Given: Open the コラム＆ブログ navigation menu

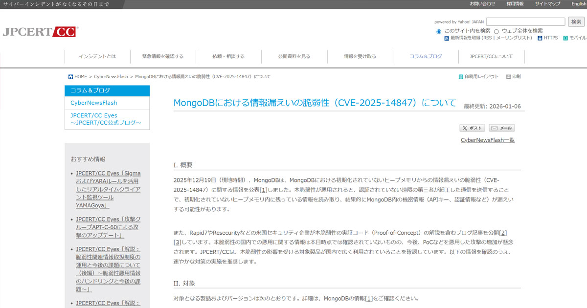Looking at the screenshot, I should [425, 56].
